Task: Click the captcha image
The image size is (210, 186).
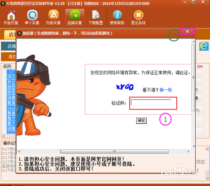Action: coord(125,87)
